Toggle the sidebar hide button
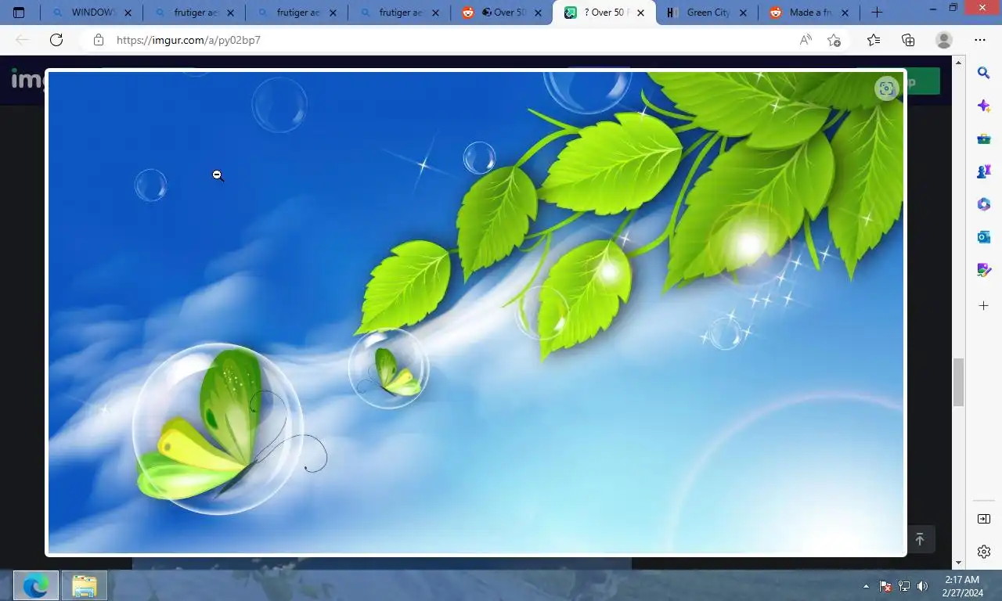This screenshot has width=1002, height=601. click(984, 519)
